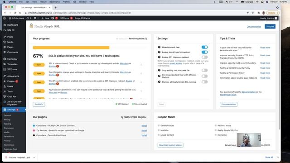Click the yellow 67% progress bar
The image size is (290, 163).
(71, 48)
